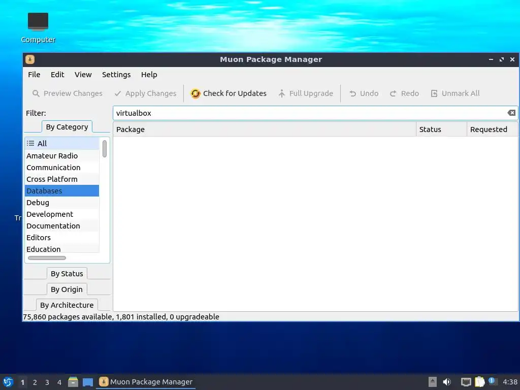Click the removable media tray icon
Image resolution: width=520 pixels, height=390 pixels.
tap(433, 382)
